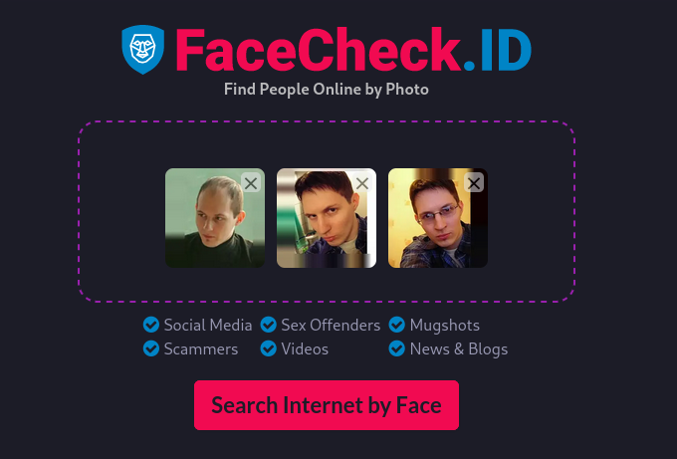Click the News & Blogs label text
Image resolution: width=677 pixels, height=459 pixels.
459,348
